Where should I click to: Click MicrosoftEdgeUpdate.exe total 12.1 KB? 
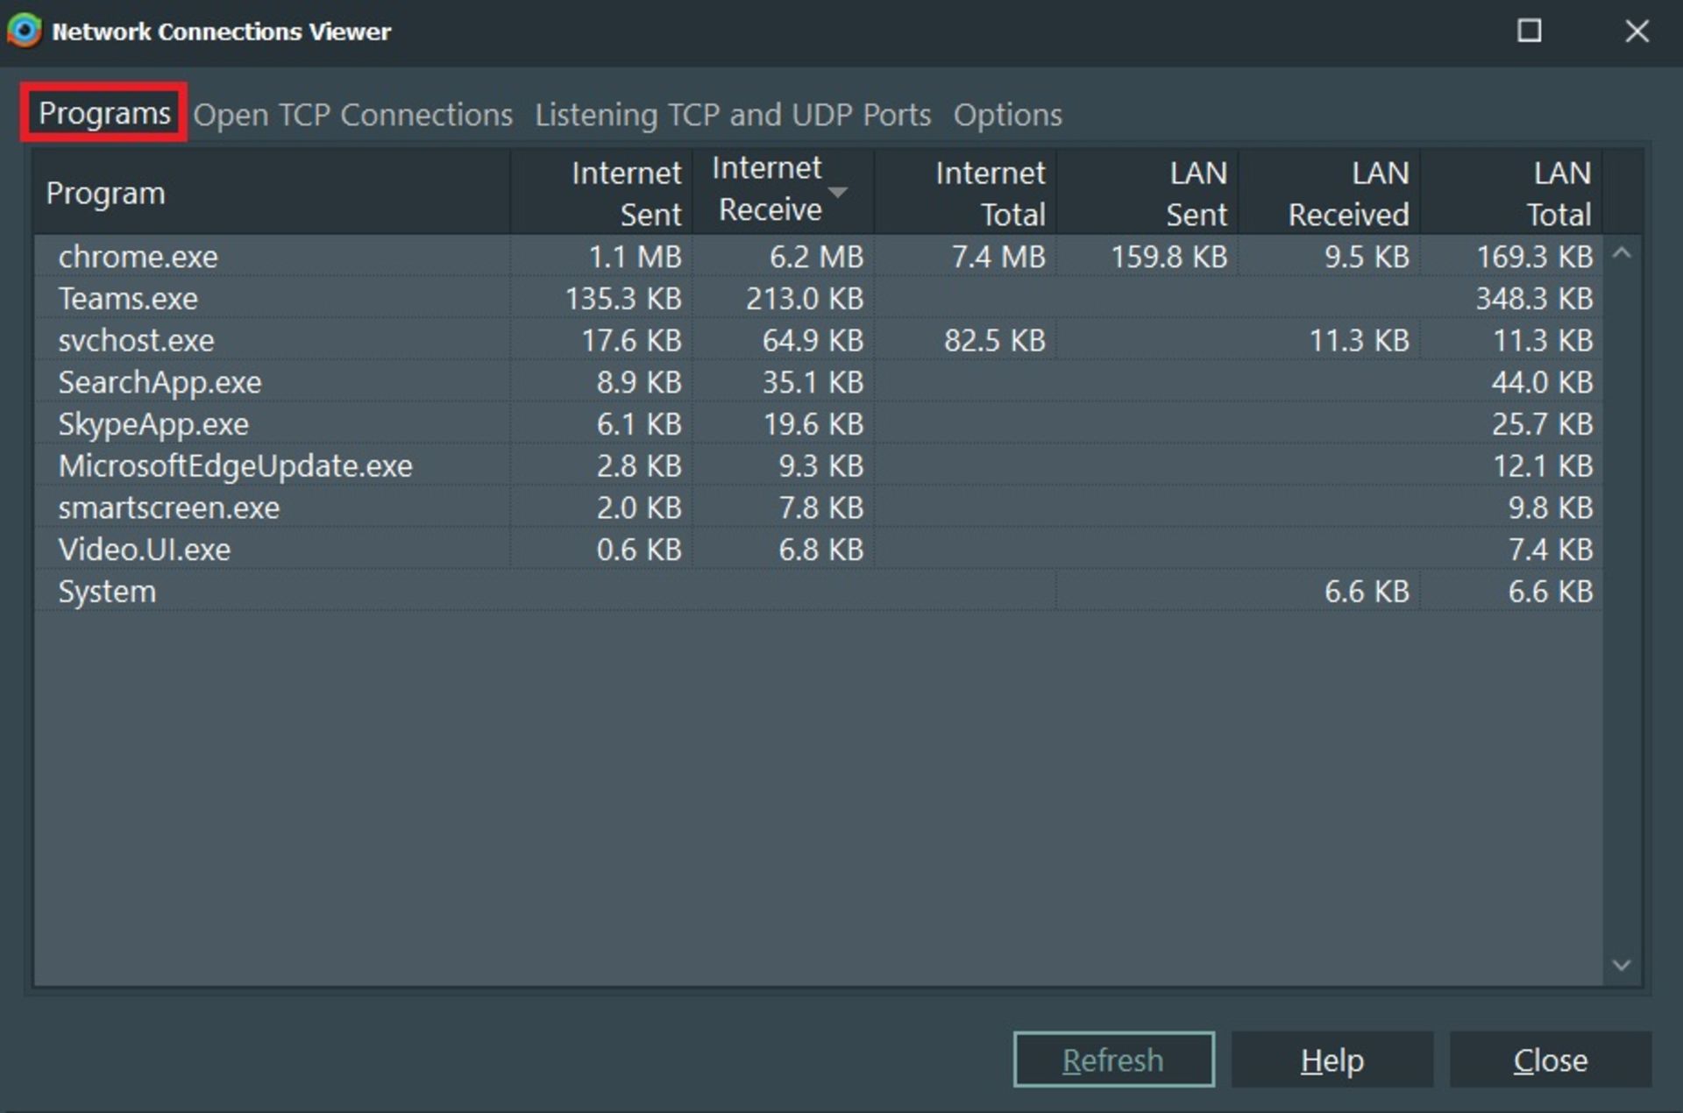(x=1543, y=466)
